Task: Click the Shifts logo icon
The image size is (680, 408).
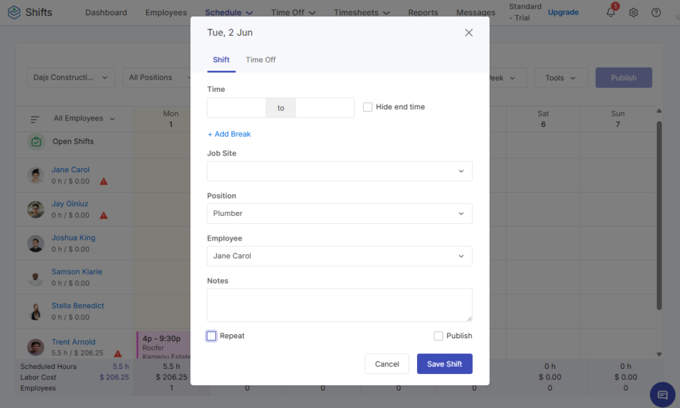Action: [14, 12]
